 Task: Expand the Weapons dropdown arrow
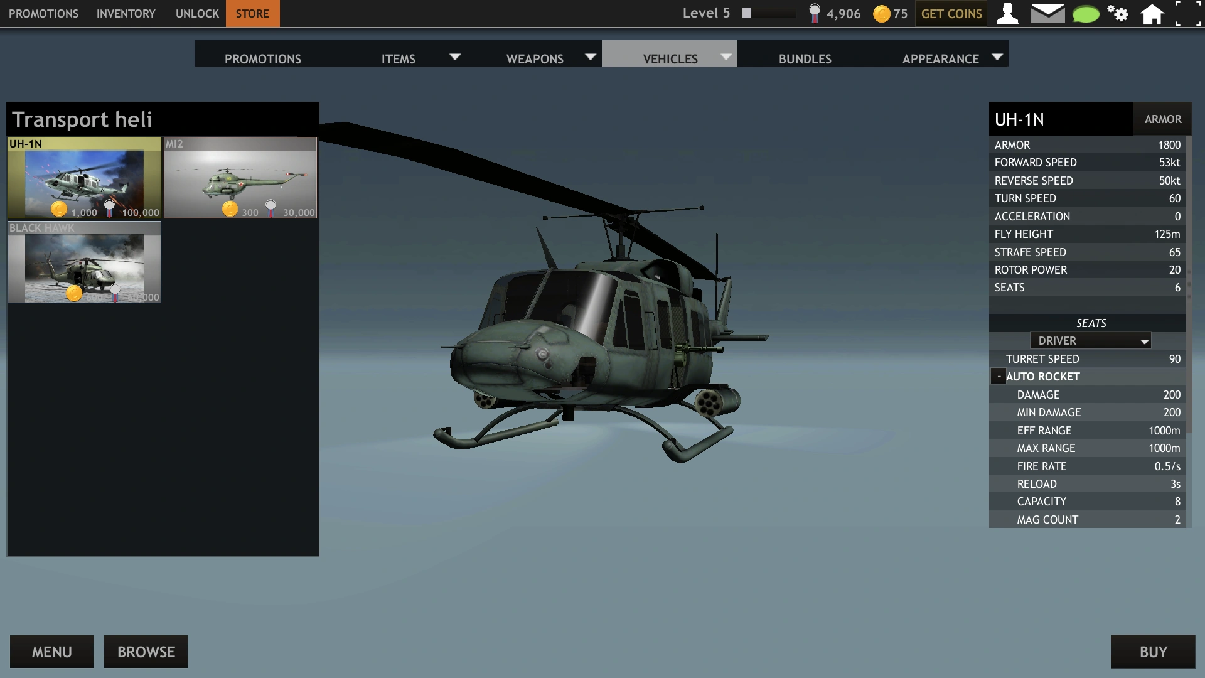[590, 57]
